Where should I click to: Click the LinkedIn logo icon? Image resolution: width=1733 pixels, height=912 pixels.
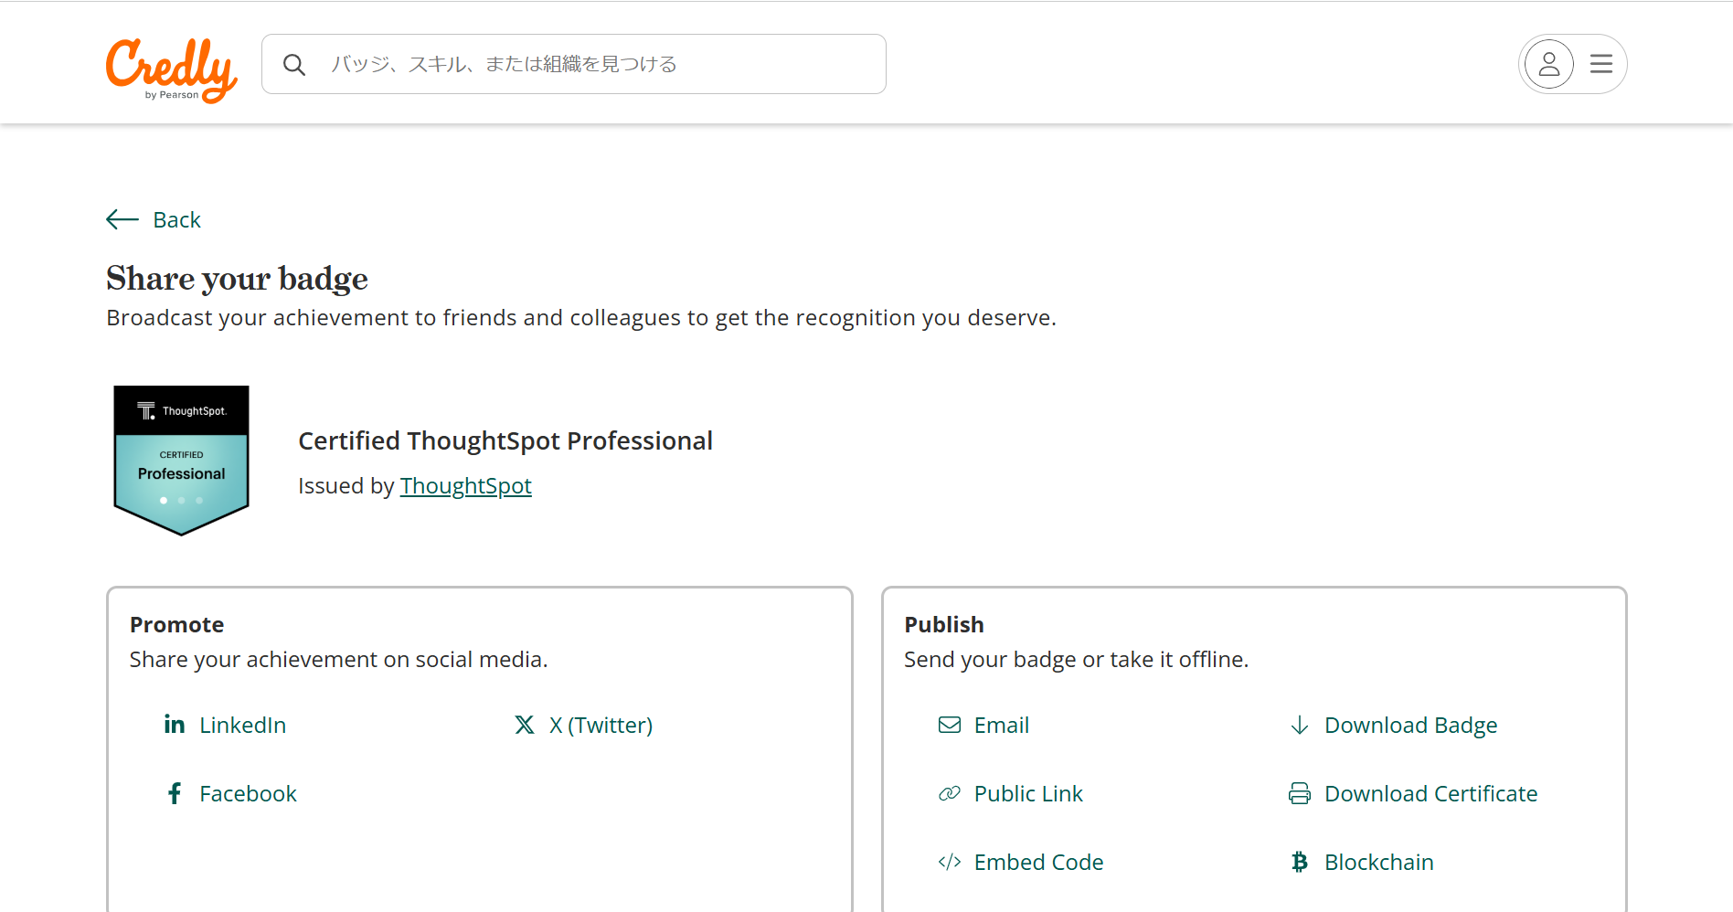click(x=175, y=725)
